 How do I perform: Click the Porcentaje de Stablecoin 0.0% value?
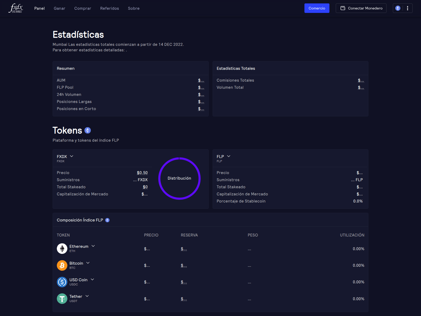(358, 201)
